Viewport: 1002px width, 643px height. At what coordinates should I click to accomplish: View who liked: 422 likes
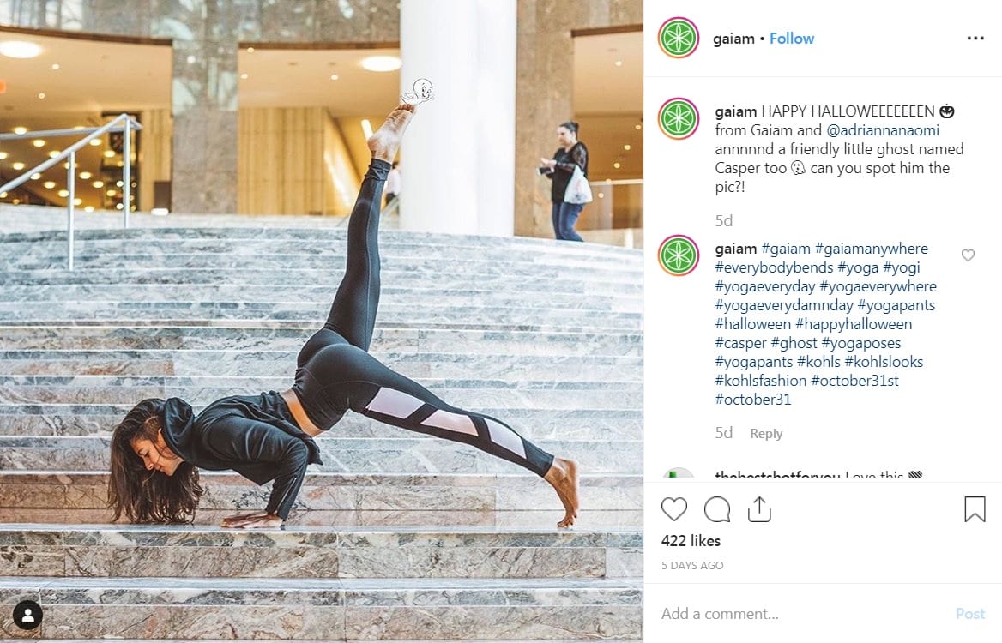pyautogui.click(x=691, y=541)
